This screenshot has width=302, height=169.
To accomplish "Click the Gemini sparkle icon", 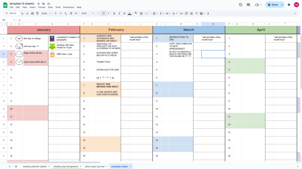I will point(289,5).
